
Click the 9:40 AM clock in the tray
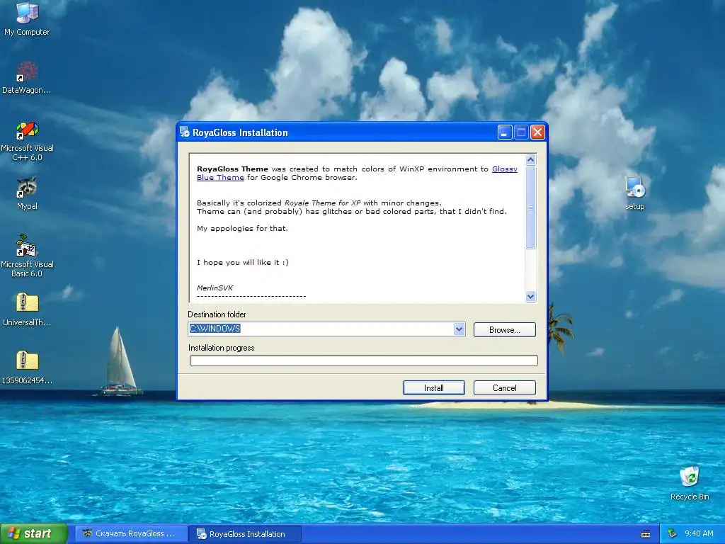point(699,533)
